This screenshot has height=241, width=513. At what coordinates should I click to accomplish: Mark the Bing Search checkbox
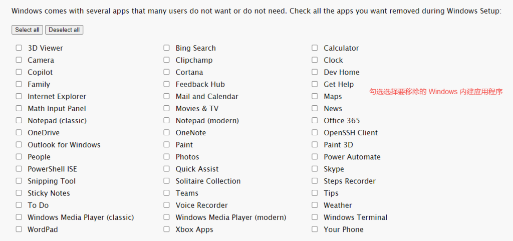pos(166,48)
